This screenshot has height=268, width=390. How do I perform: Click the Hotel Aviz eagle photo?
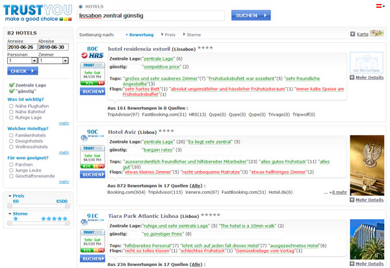point(367,165)
